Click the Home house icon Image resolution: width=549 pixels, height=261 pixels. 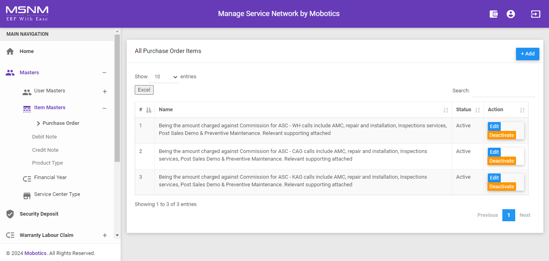tap(10, 51)
